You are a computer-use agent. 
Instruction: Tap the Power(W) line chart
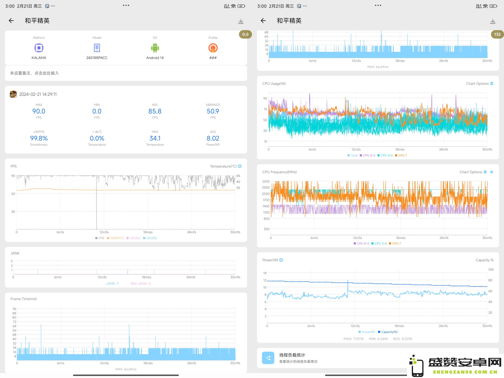click(x=377, y=297)
